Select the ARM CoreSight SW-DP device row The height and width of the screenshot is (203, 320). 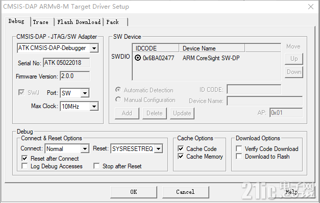click(x=207, y=58)
